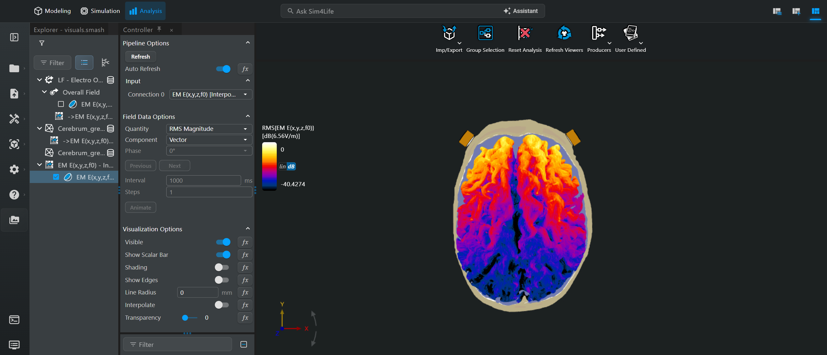Uncheck the selected EM E(x,y,z,f... viewer checkbox
827x355 pixels.
[56, 177]
